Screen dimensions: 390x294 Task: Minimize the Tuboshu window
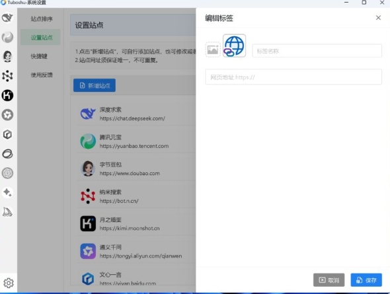tap(346, 3)
